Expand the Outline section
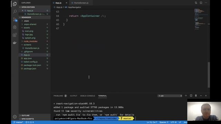The image size is (221, 124). [26, 115]
